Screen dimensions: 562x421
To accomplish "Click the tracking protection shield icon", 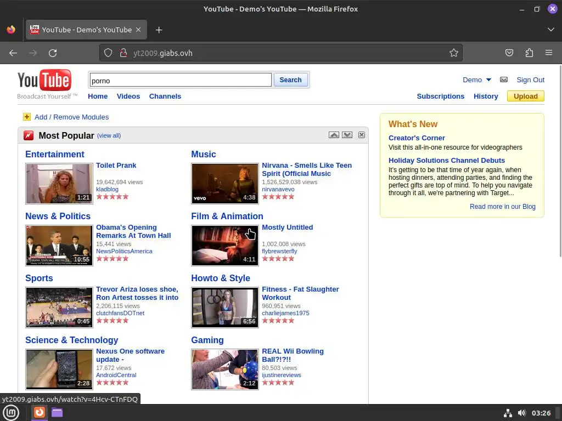I will click(108, 53).
